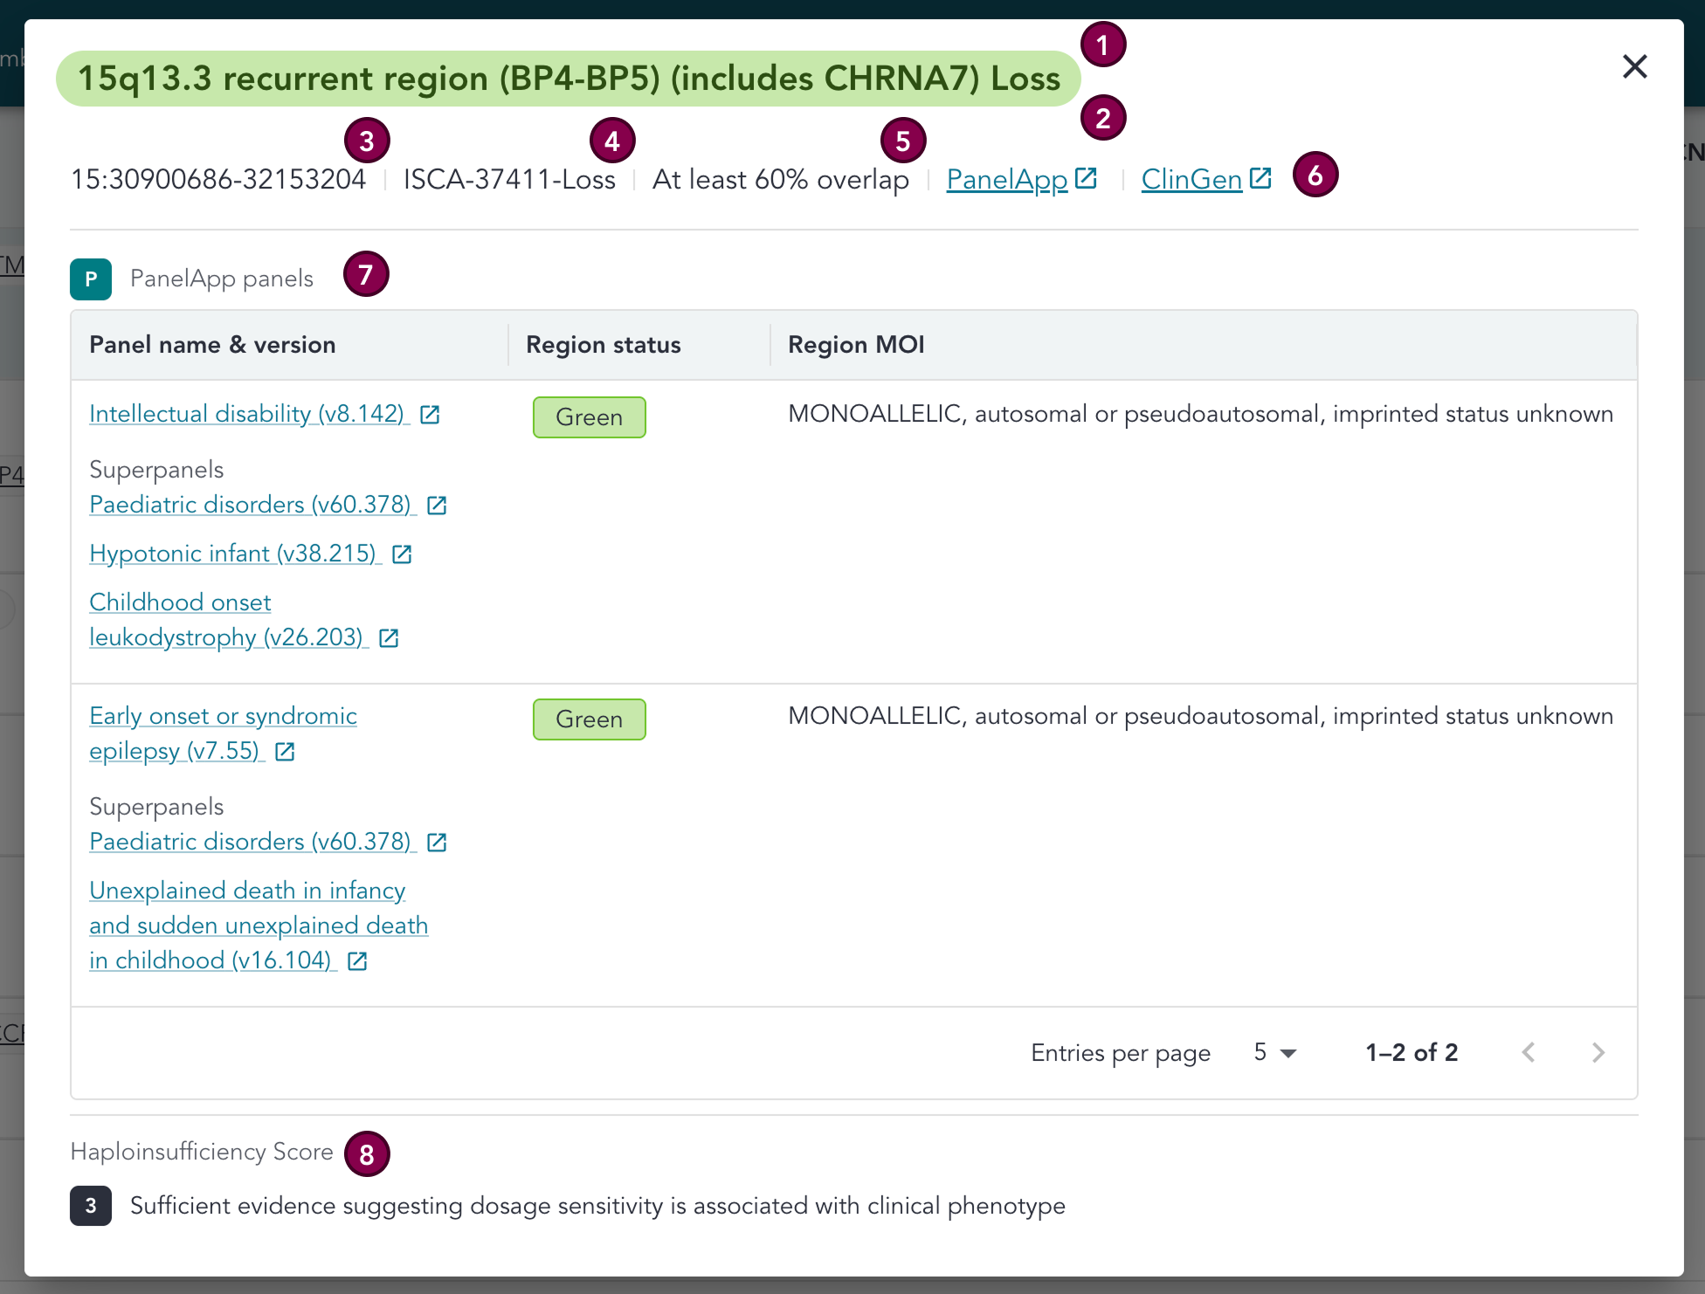Close the region details dialog
Screen dimensions: 1705x1294
pos(1634,66)
